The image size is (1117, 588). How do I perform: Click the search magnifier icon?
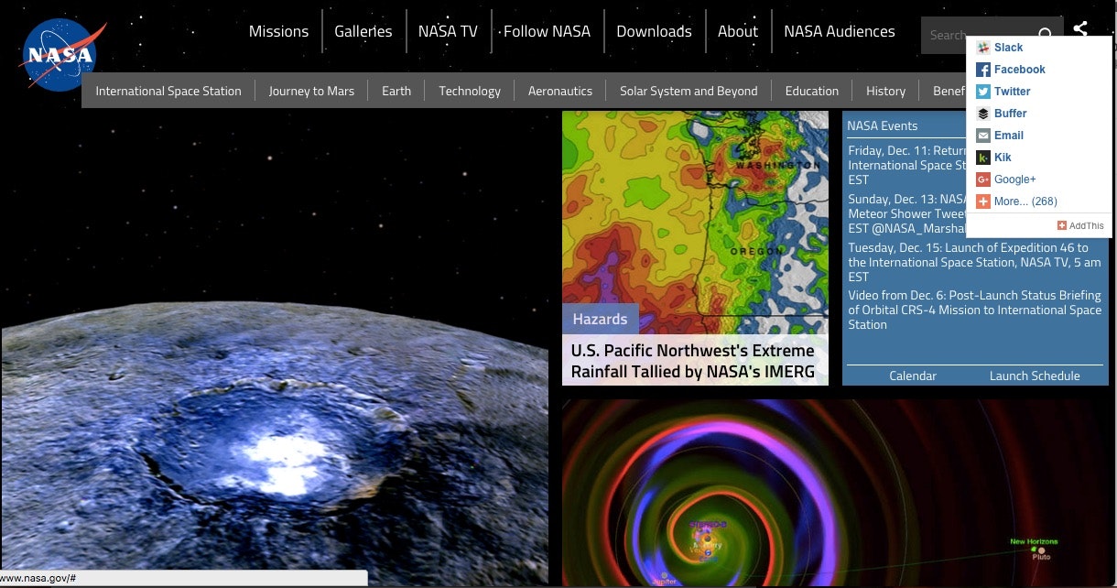click(x=1046, y=35)
